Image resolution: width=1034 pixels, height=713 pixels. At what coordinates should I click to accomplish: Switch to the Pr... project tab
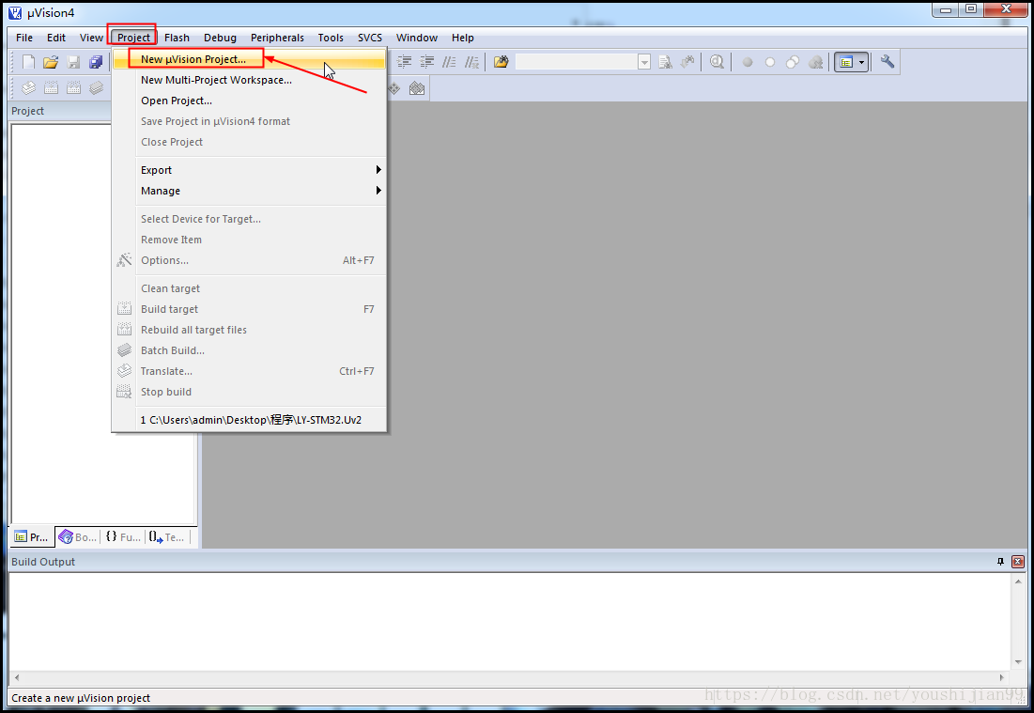click(x=32, y=537)
